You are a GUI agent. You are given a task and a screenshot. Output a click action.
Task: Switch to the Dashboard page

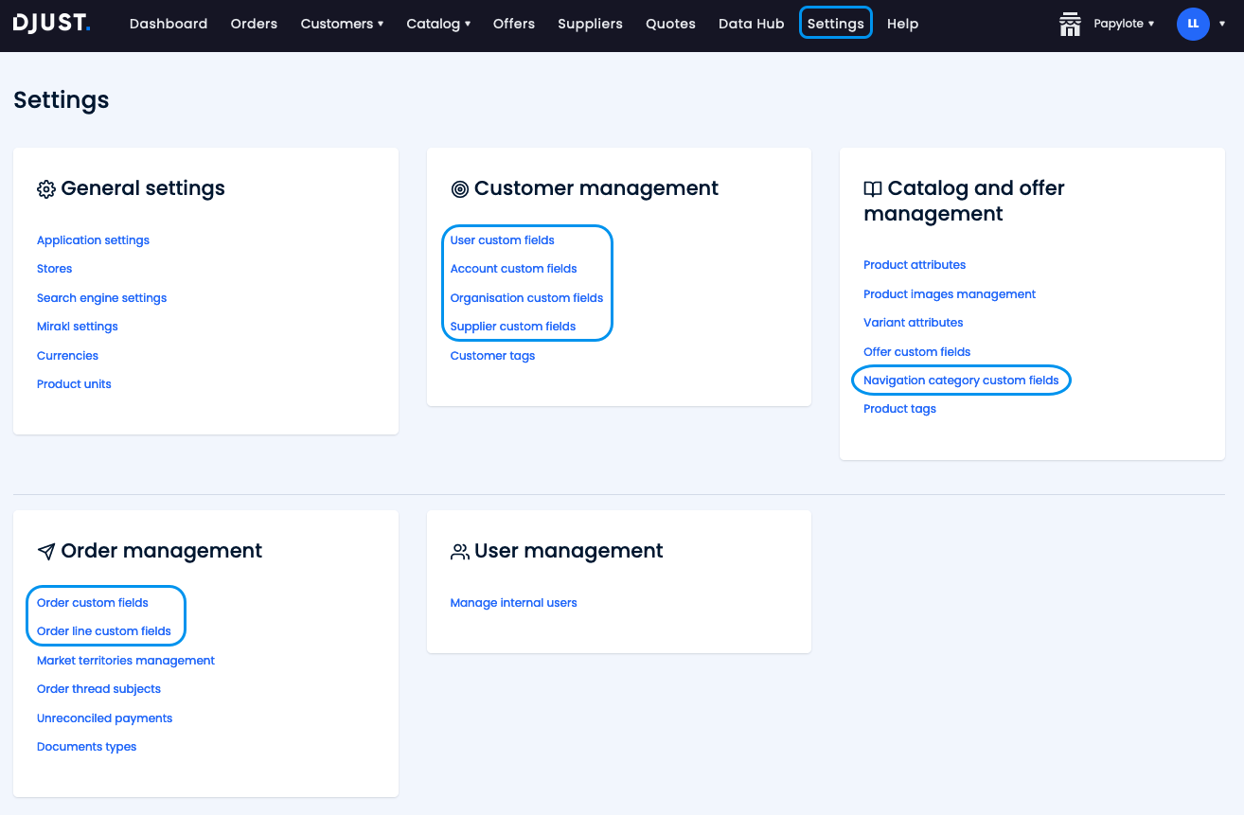point(169,23)
